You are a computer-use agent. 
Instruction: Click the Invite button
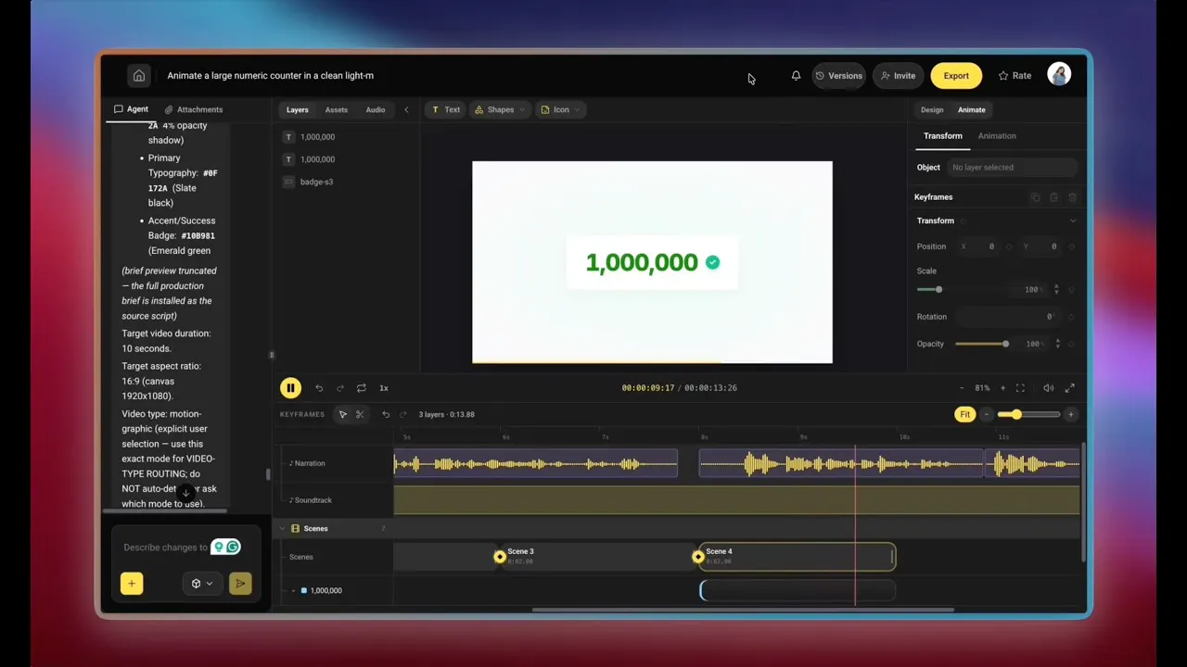pos(899,76)
